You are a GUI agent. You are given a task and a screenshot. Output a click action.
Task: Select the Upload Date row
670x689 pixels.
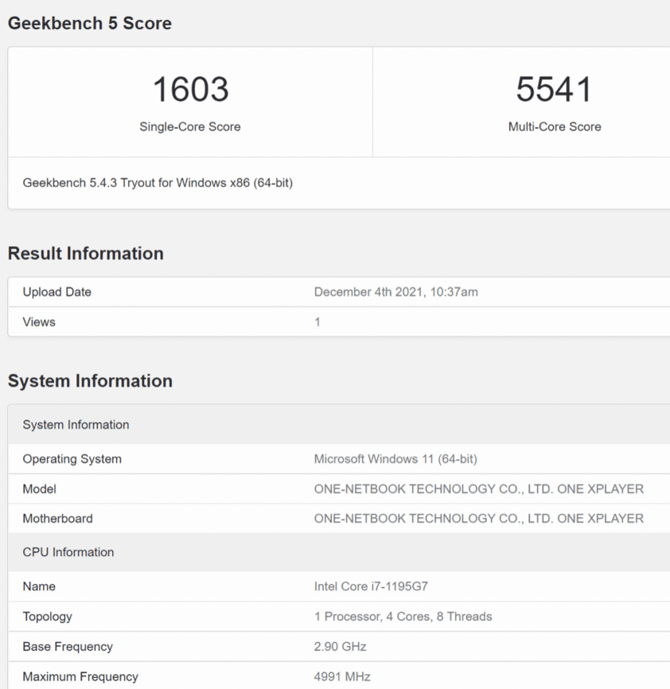point(56,292)
